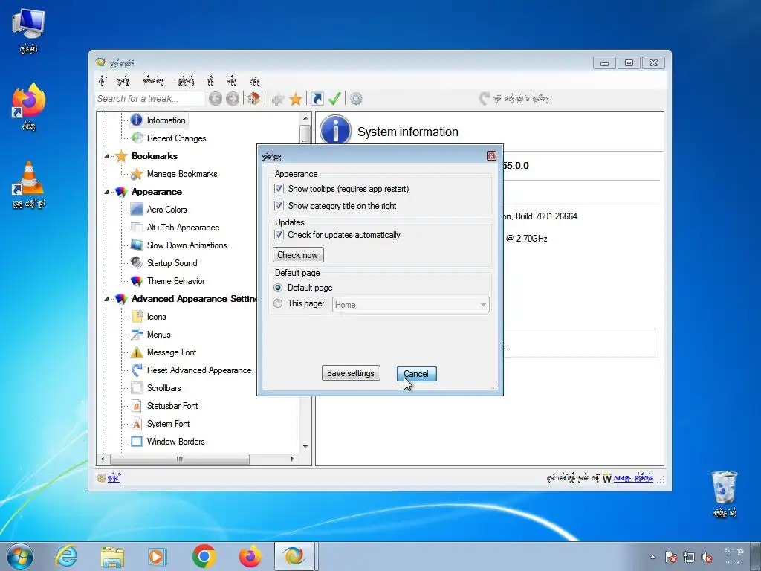Open Windows Media Player from taskbar
The image size is (761, 571).
click(x=158, y=556)
